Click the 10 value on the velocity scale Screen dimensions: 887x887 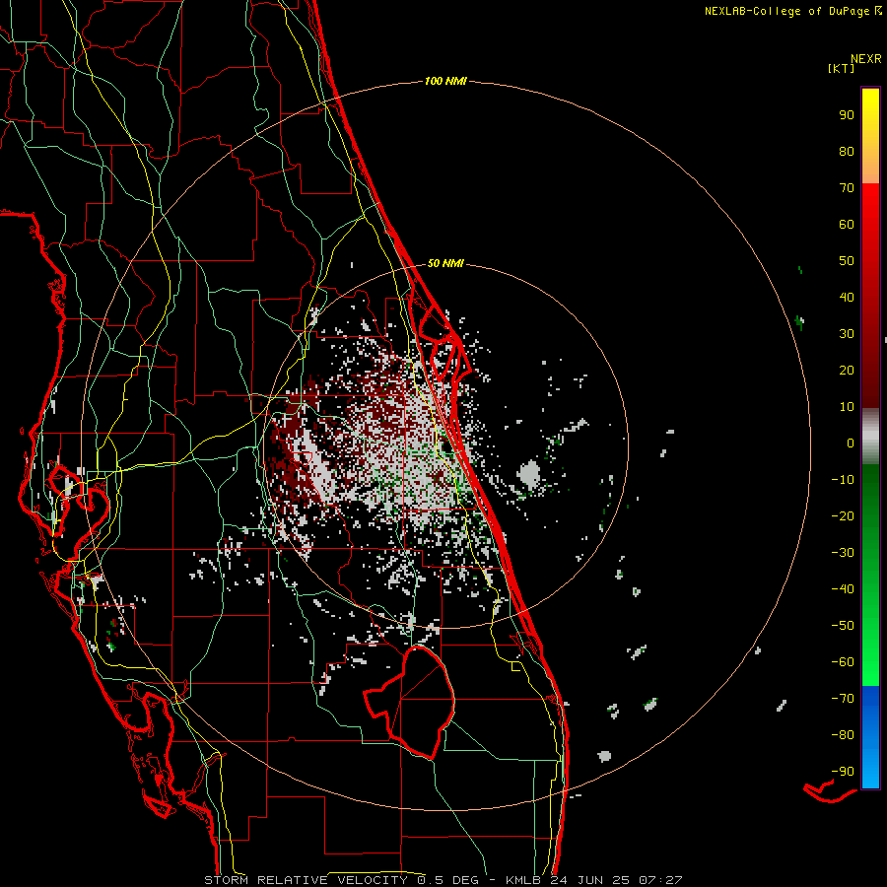click(x=847, y=407)
